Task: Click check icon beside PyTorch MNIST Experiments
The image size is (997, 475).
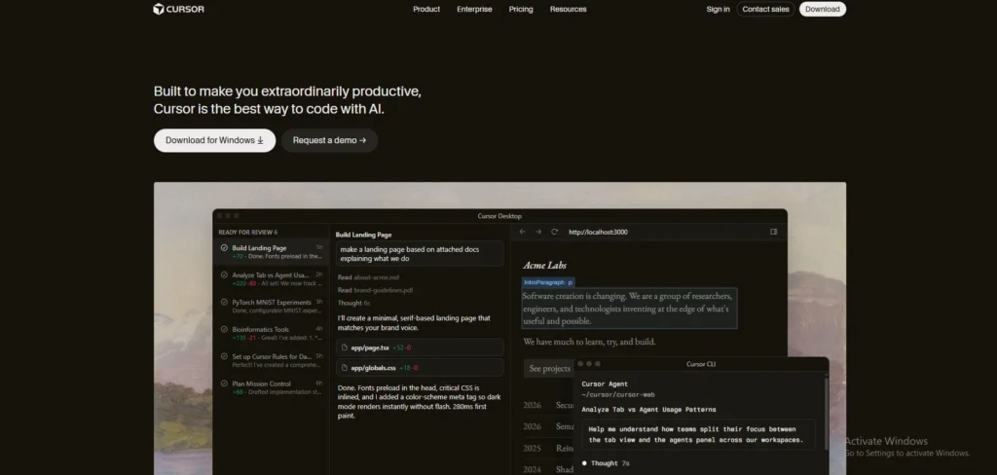Action: point(224,302)
